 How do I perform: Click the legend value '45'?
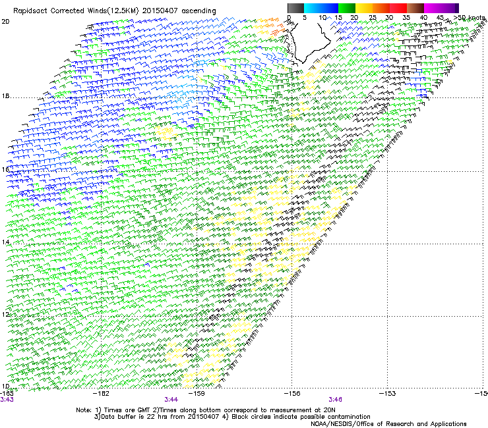pos(440,18)
